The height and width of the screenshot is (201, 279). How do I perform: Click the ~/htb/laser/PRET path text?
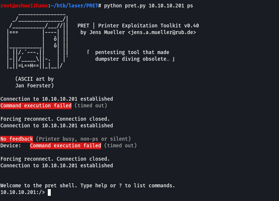tap(74, 6)
